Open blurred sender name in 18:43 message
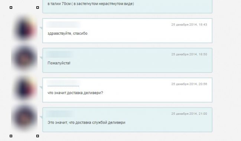The height and width of the screenshot is (141, 241). click(x=63, y=25)
